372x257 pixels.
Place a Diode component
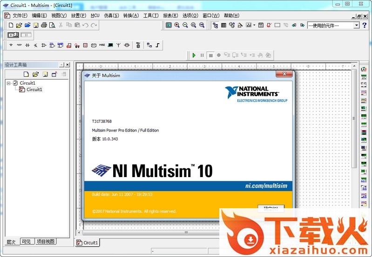(27, 45)
